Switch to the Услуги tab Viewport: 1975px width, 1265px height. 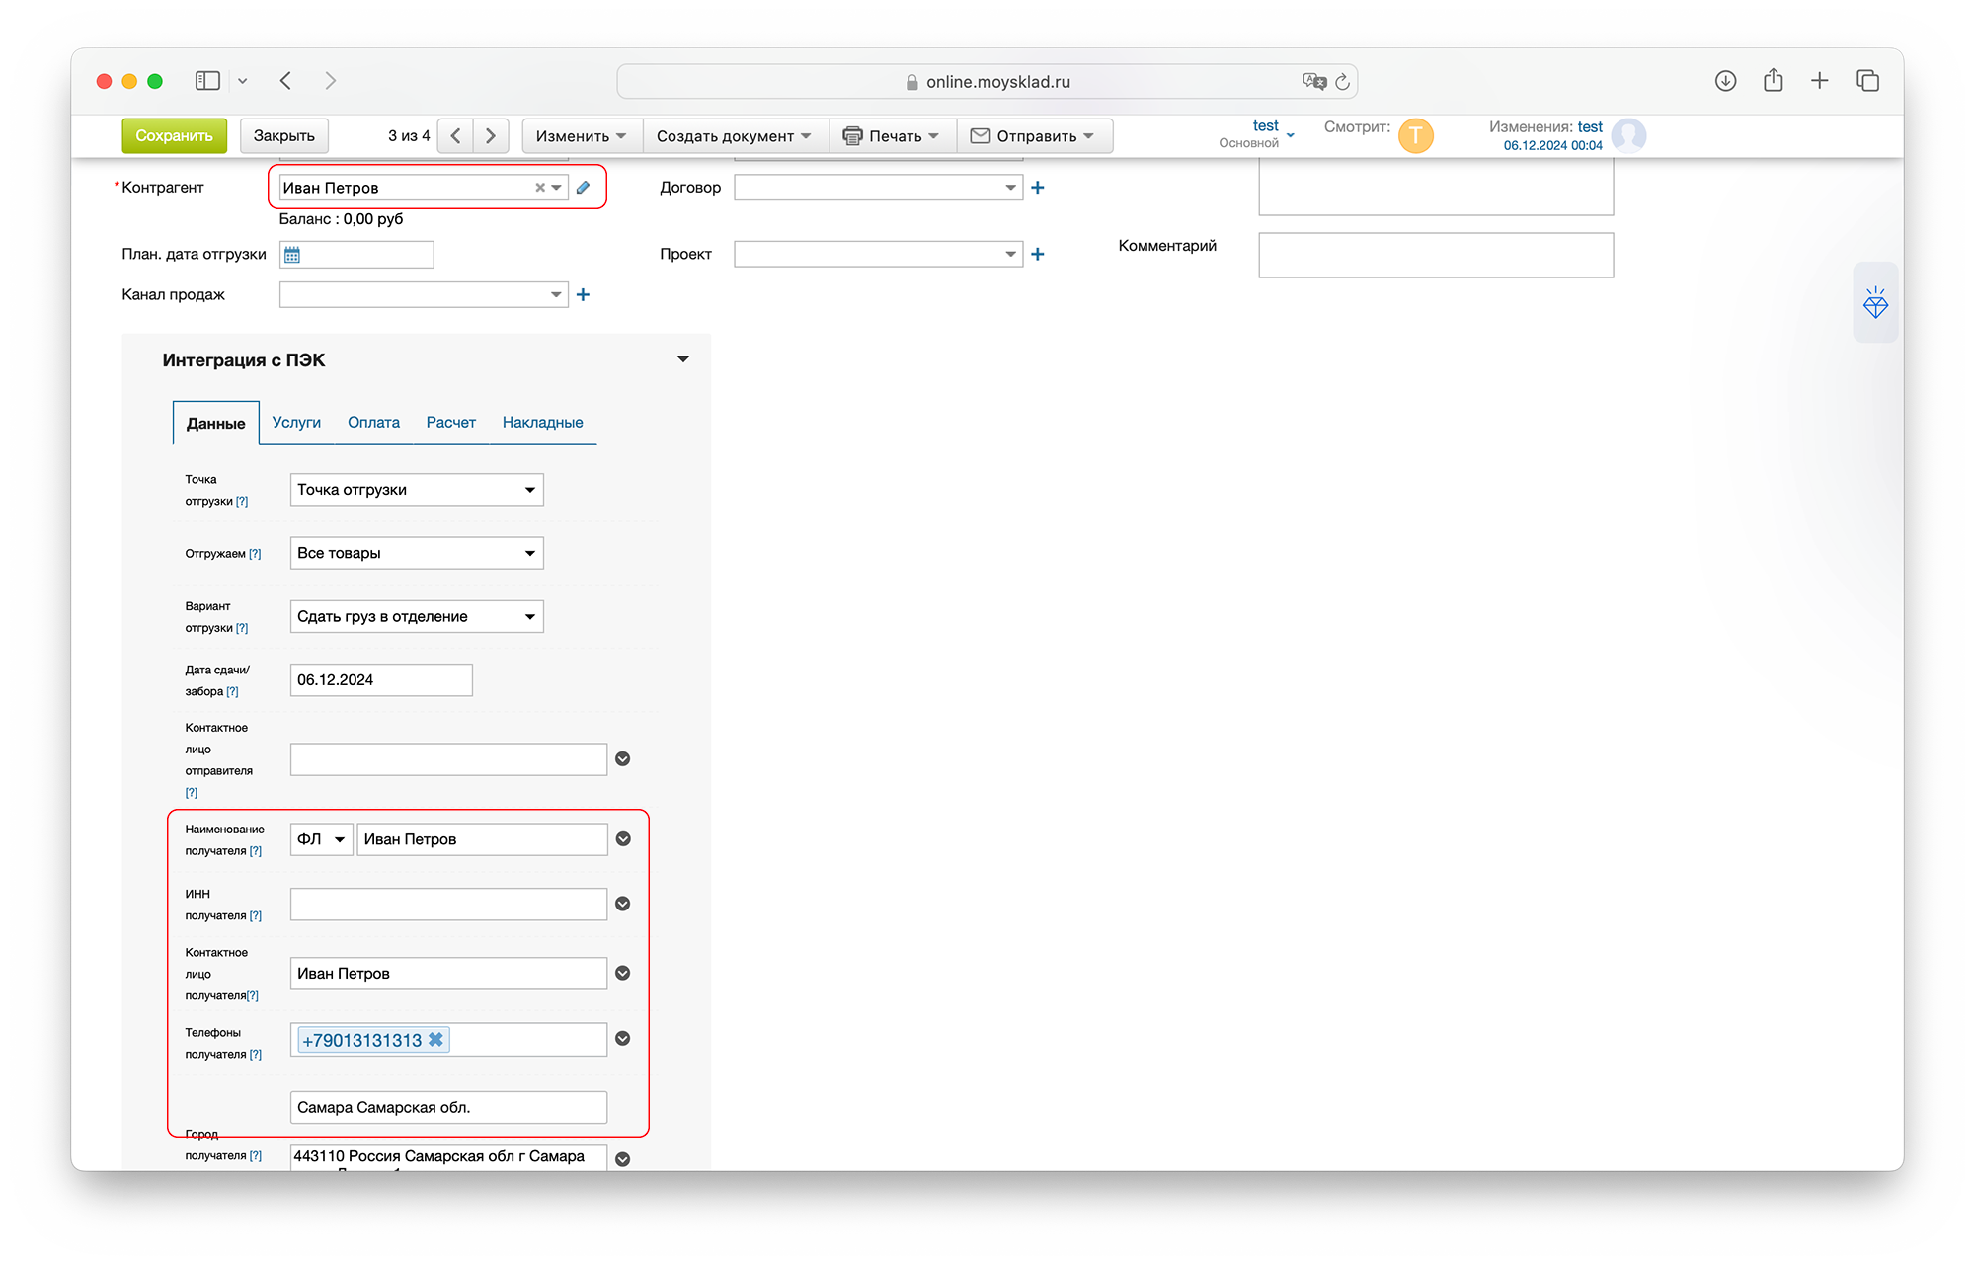point(296,423)
